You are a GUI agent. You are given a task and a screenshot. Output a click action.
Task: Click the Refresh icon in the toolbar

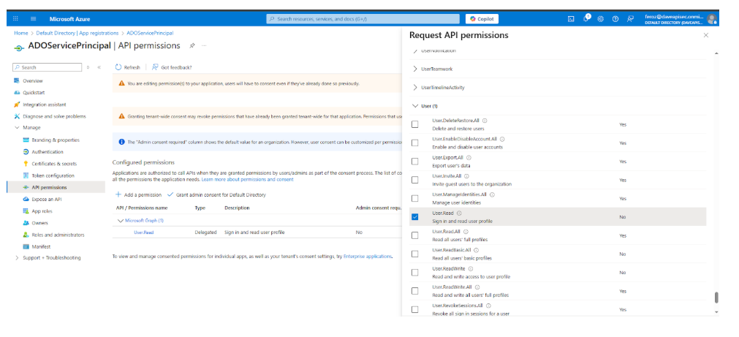pyautogui.click(x=118, y=67)
